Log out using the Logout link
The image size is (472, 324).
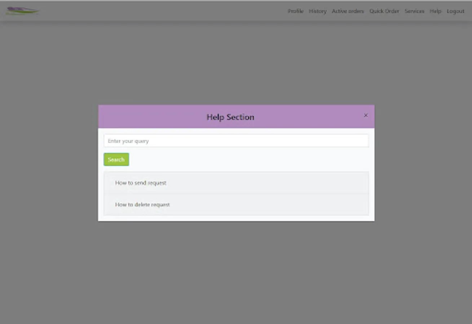click(455, 11)
